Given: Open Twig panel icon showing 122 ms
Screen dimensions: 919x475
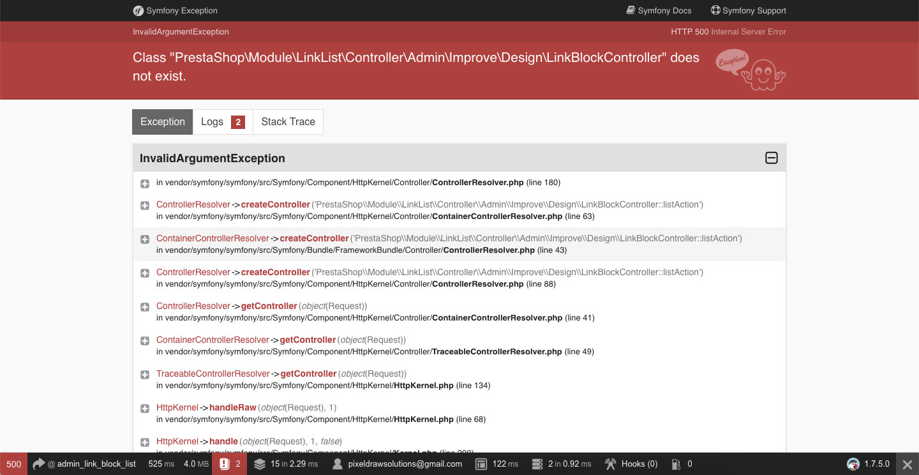Looking at the screenshot, I should 481,464.
